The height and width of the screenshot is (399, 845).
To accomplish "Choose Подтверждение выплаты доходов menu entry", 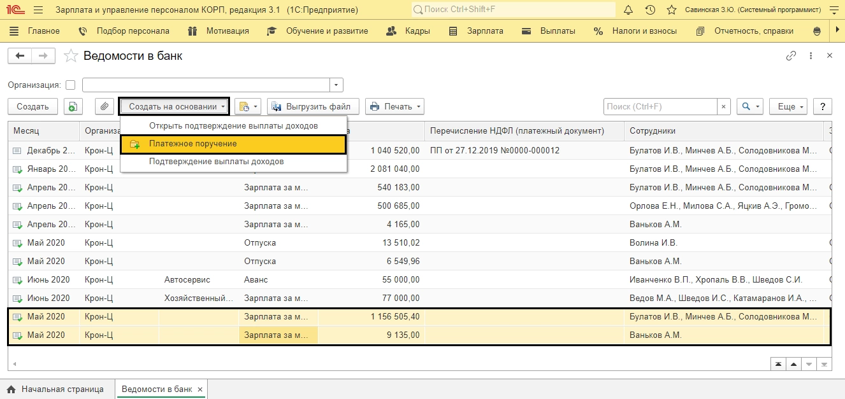I will pyautogui.click(x=216, y=162).
